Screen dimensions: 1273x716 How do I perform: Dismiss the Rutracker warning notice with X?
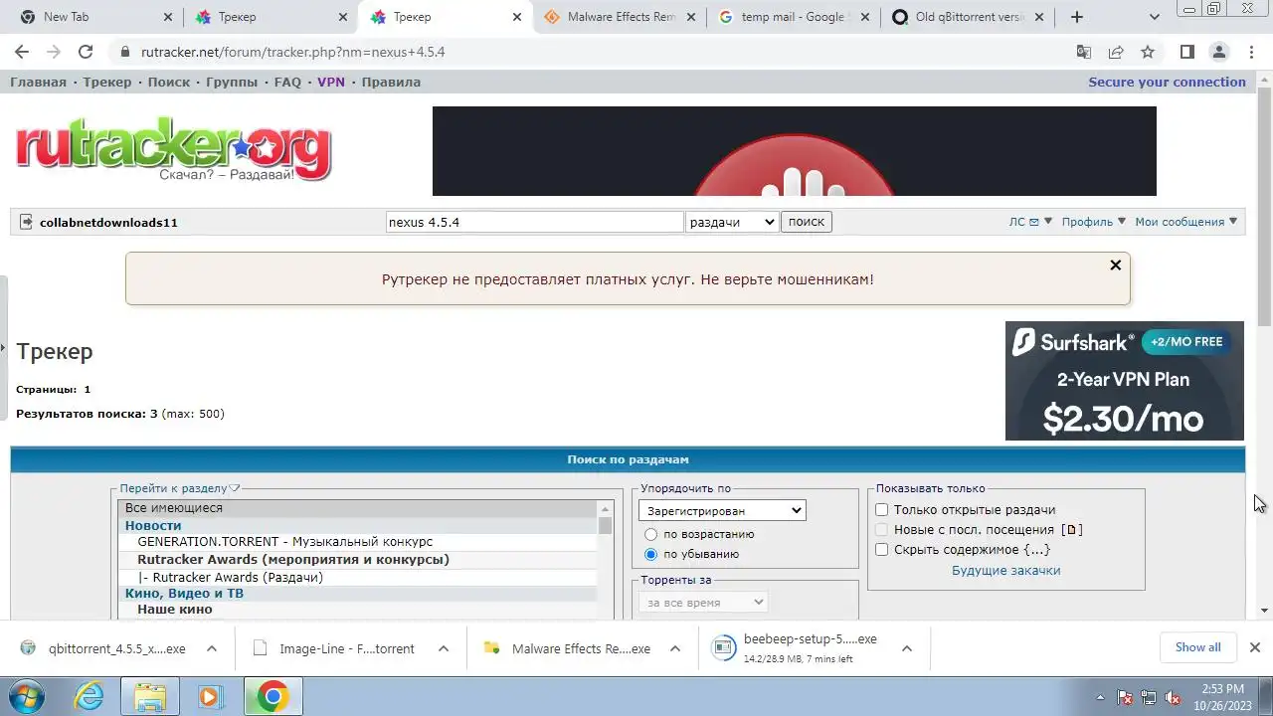click(1115, 266)
